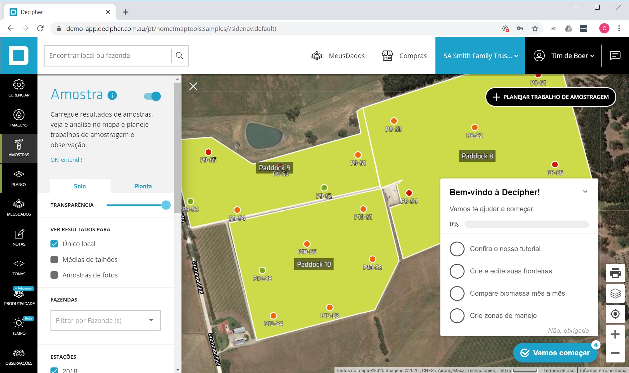Uncheck the Único local checkbox
Viewport: 629px width, 373px height.
[54, 244]
